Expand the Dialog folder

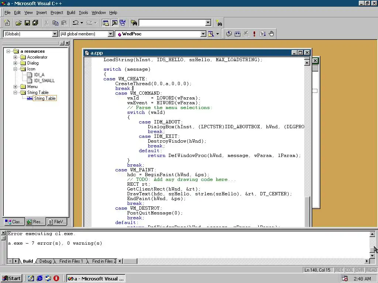point(15,63)
